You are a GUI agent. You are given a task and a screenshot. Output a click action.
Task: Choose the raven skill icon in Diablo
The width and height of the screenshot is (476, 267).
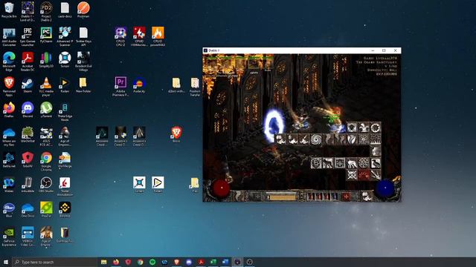point(376,163)
